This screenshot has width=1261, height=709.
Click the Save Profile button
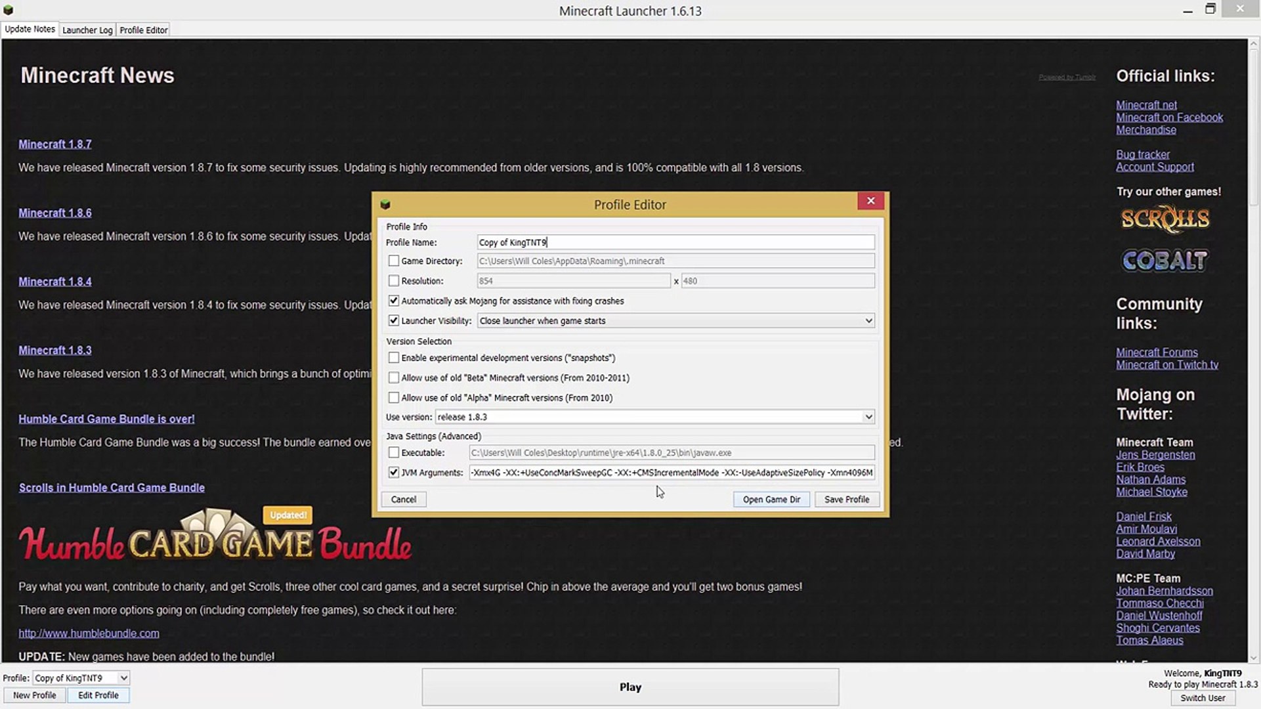pyautogui.click(x=846, y=500)
